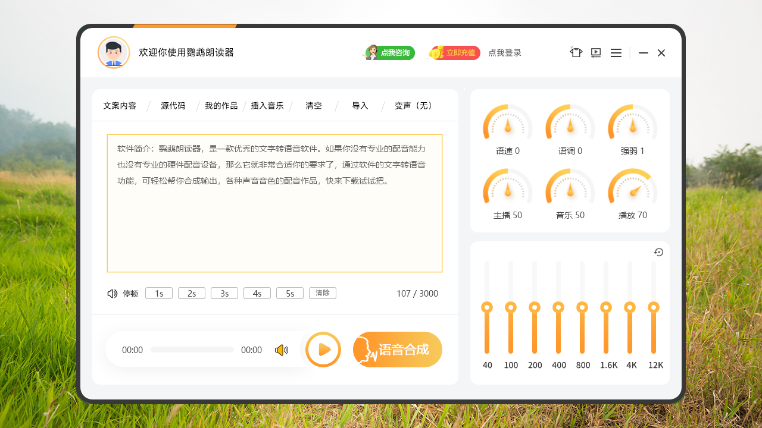Open the video tutorial icon

click(595, 53)
